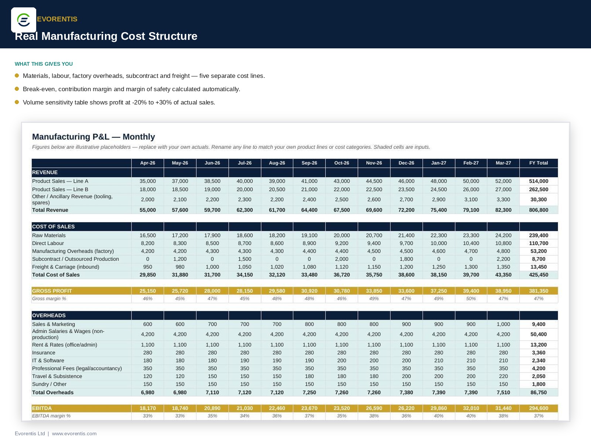Click the 'Product Sales — Line B' row label
This screenshot has width=591, height=443.
point(60,189)
